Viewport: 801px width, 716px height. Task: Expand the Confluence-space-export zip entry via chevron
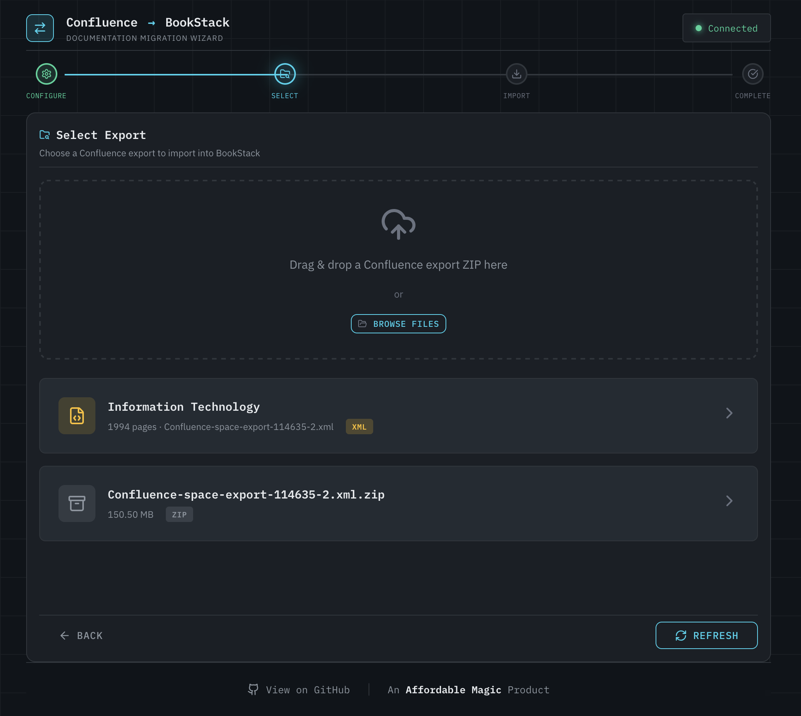click(x=730, y=501)
